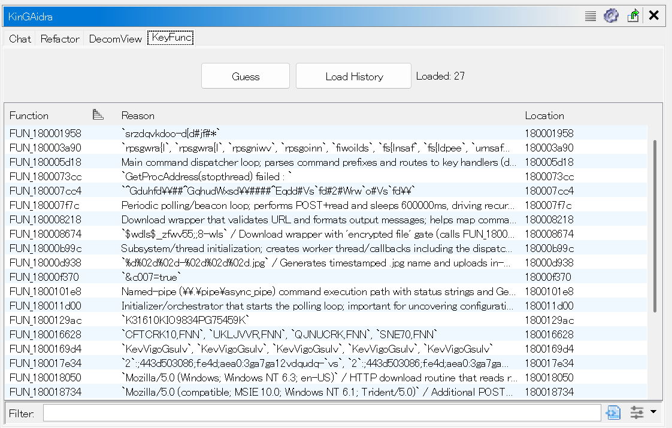The image size is (672, 428).
Task: Select FUN_180005d18 main command dispatcher row
Action: pos(326,162)
